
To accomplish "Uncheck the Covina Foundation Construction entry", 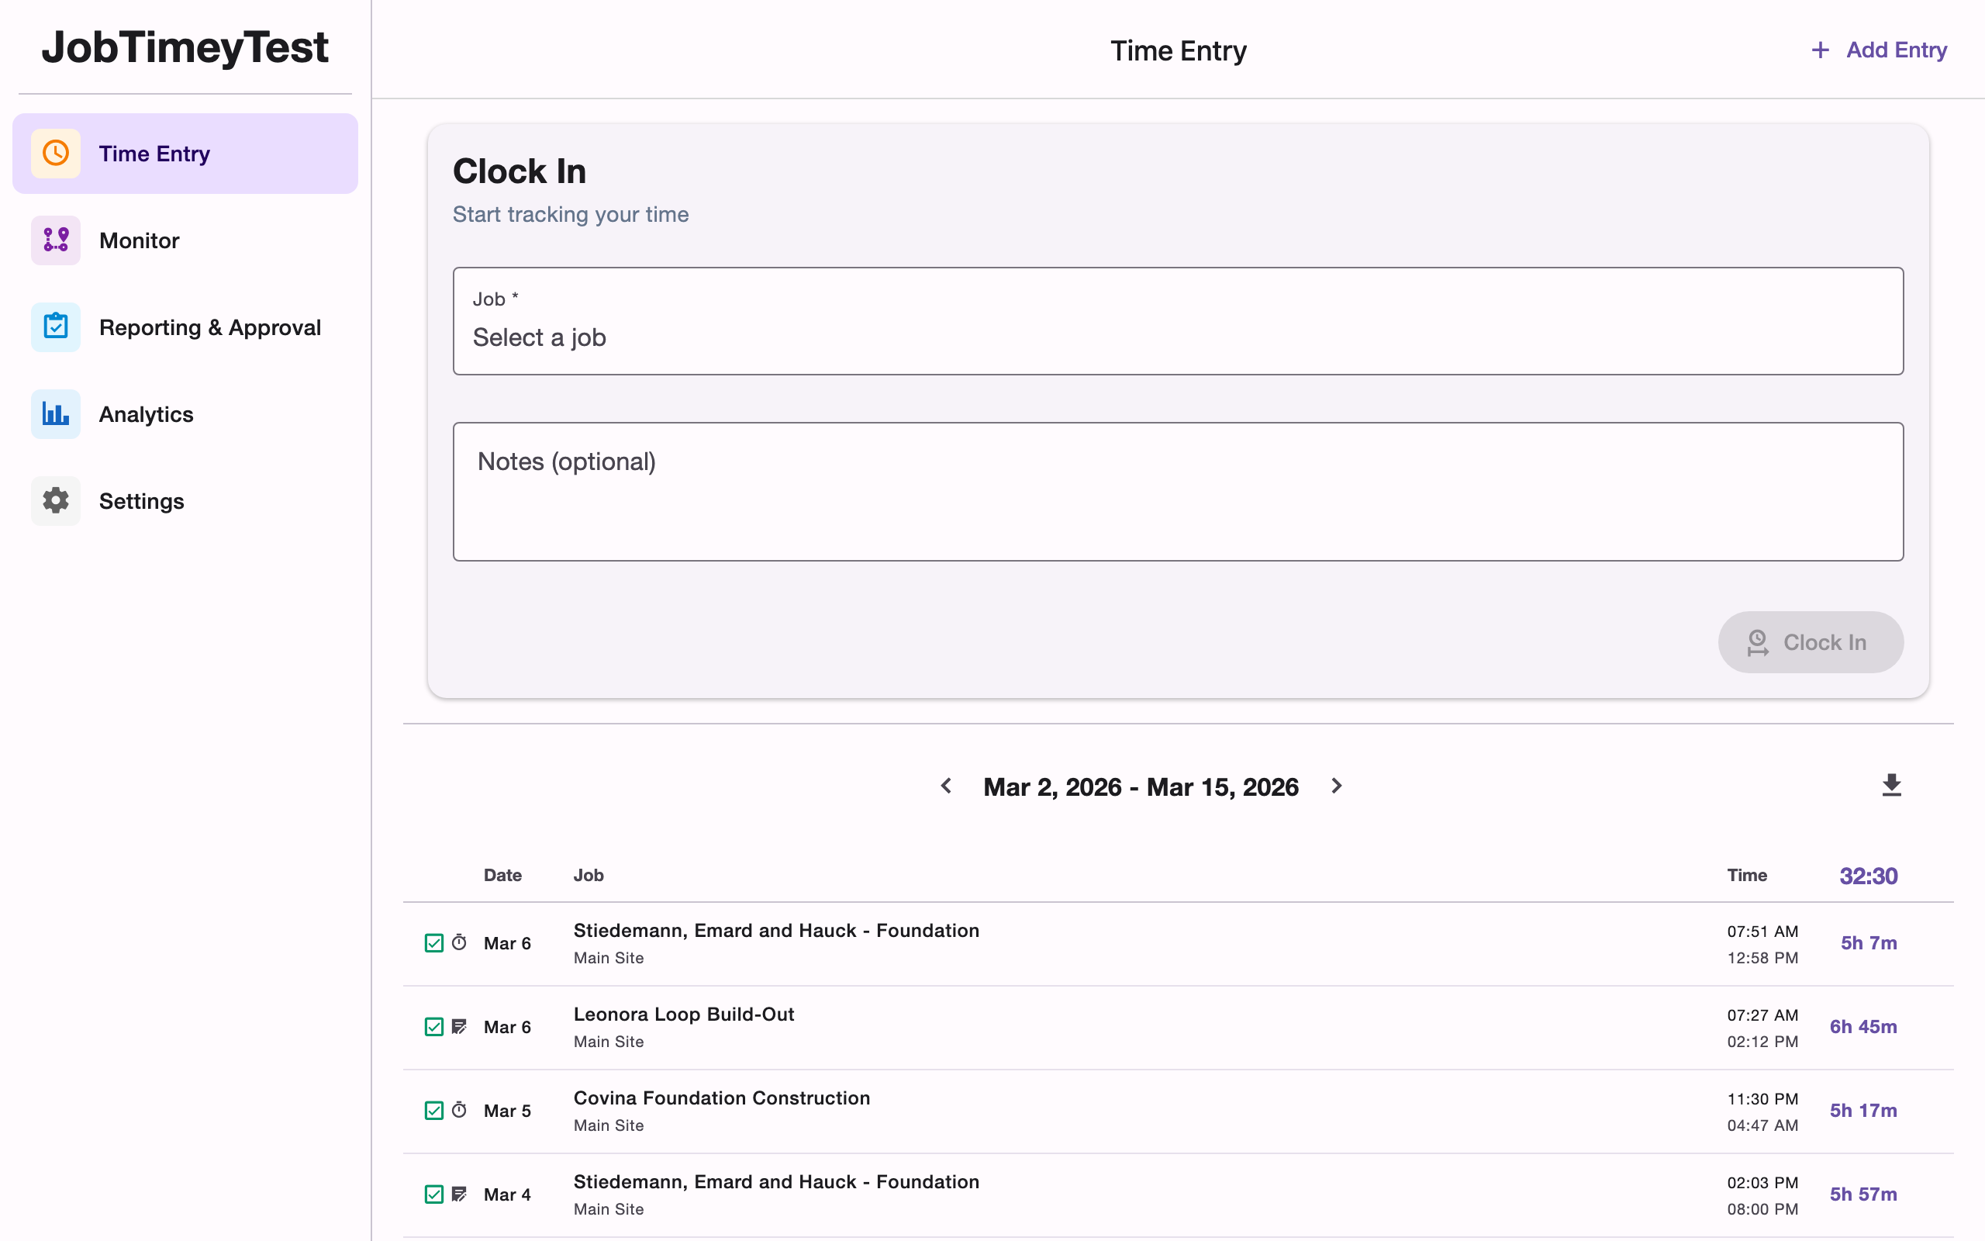I will click(x=434, y=1110).
